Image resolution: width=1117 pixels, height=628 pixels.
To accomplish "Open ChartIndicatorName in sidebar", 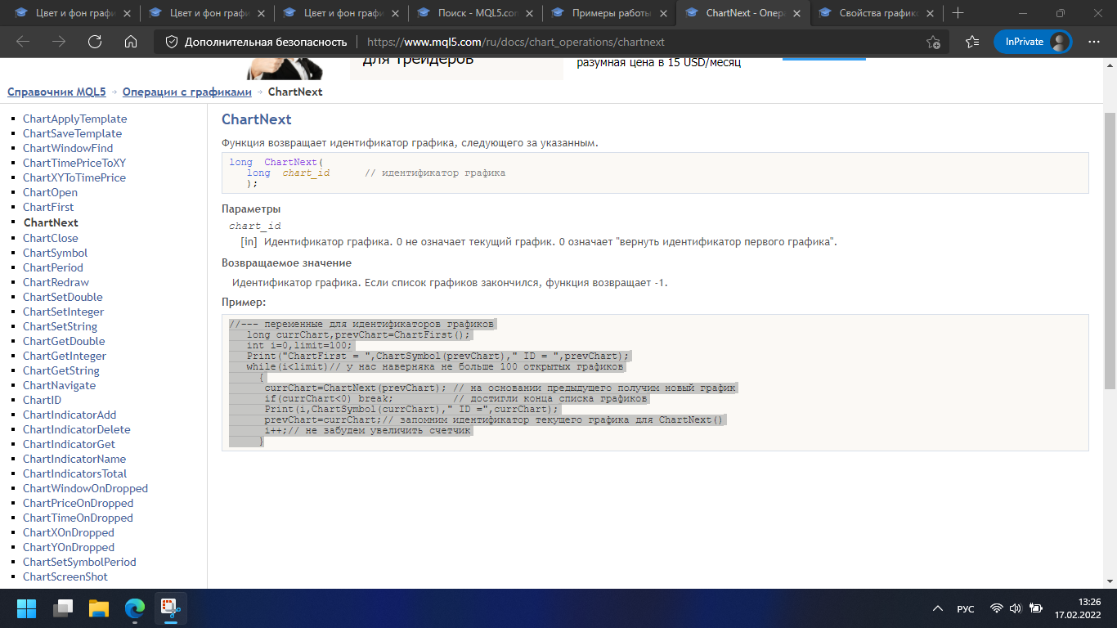I will pos(74,459).
